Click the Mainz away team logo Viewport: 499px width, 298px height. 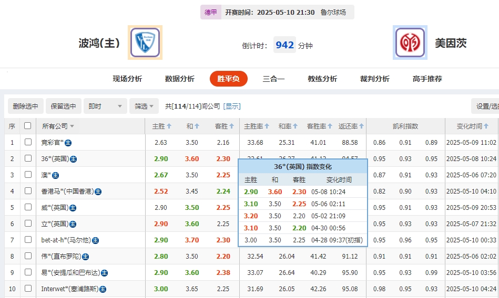[x=410, y=42]
